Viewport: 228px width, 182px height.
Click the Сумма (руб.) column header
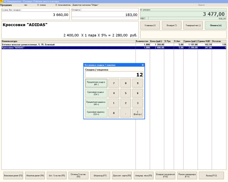[190, 41]
